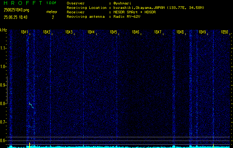Click the 1845 time axis label

pyautogui.click(x=113, y=32)
